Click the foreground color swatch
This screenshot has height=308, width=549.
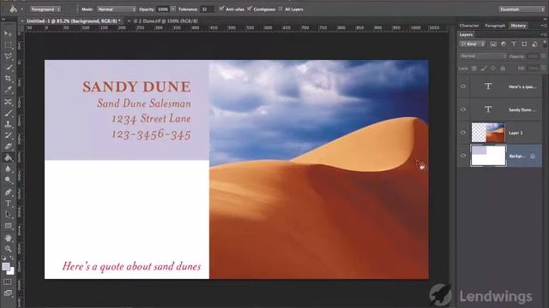coord(6,266)
